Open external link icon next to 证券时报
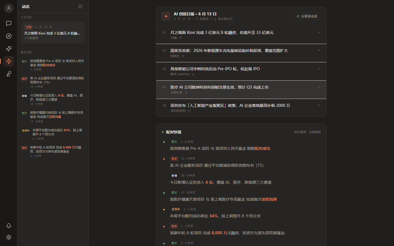The image size is (394, 246). (x=186, y=92)
